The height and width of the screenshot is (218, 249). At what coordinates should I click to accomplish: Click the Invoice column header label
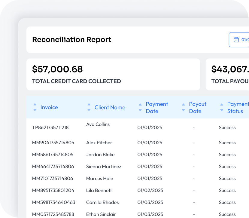pyautogui.click(x=49, y=107)
